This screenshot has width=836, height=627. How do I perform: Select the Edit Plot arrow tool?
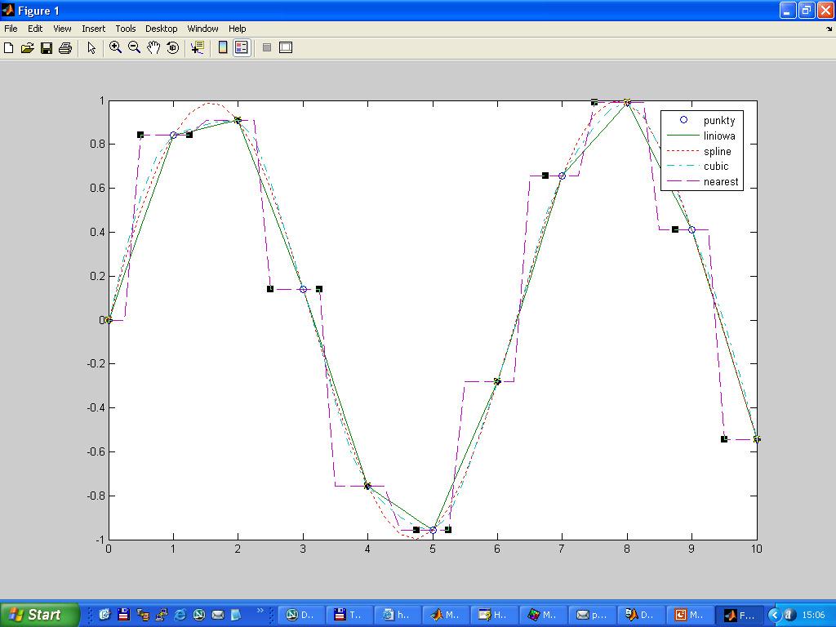pos(91,48)
